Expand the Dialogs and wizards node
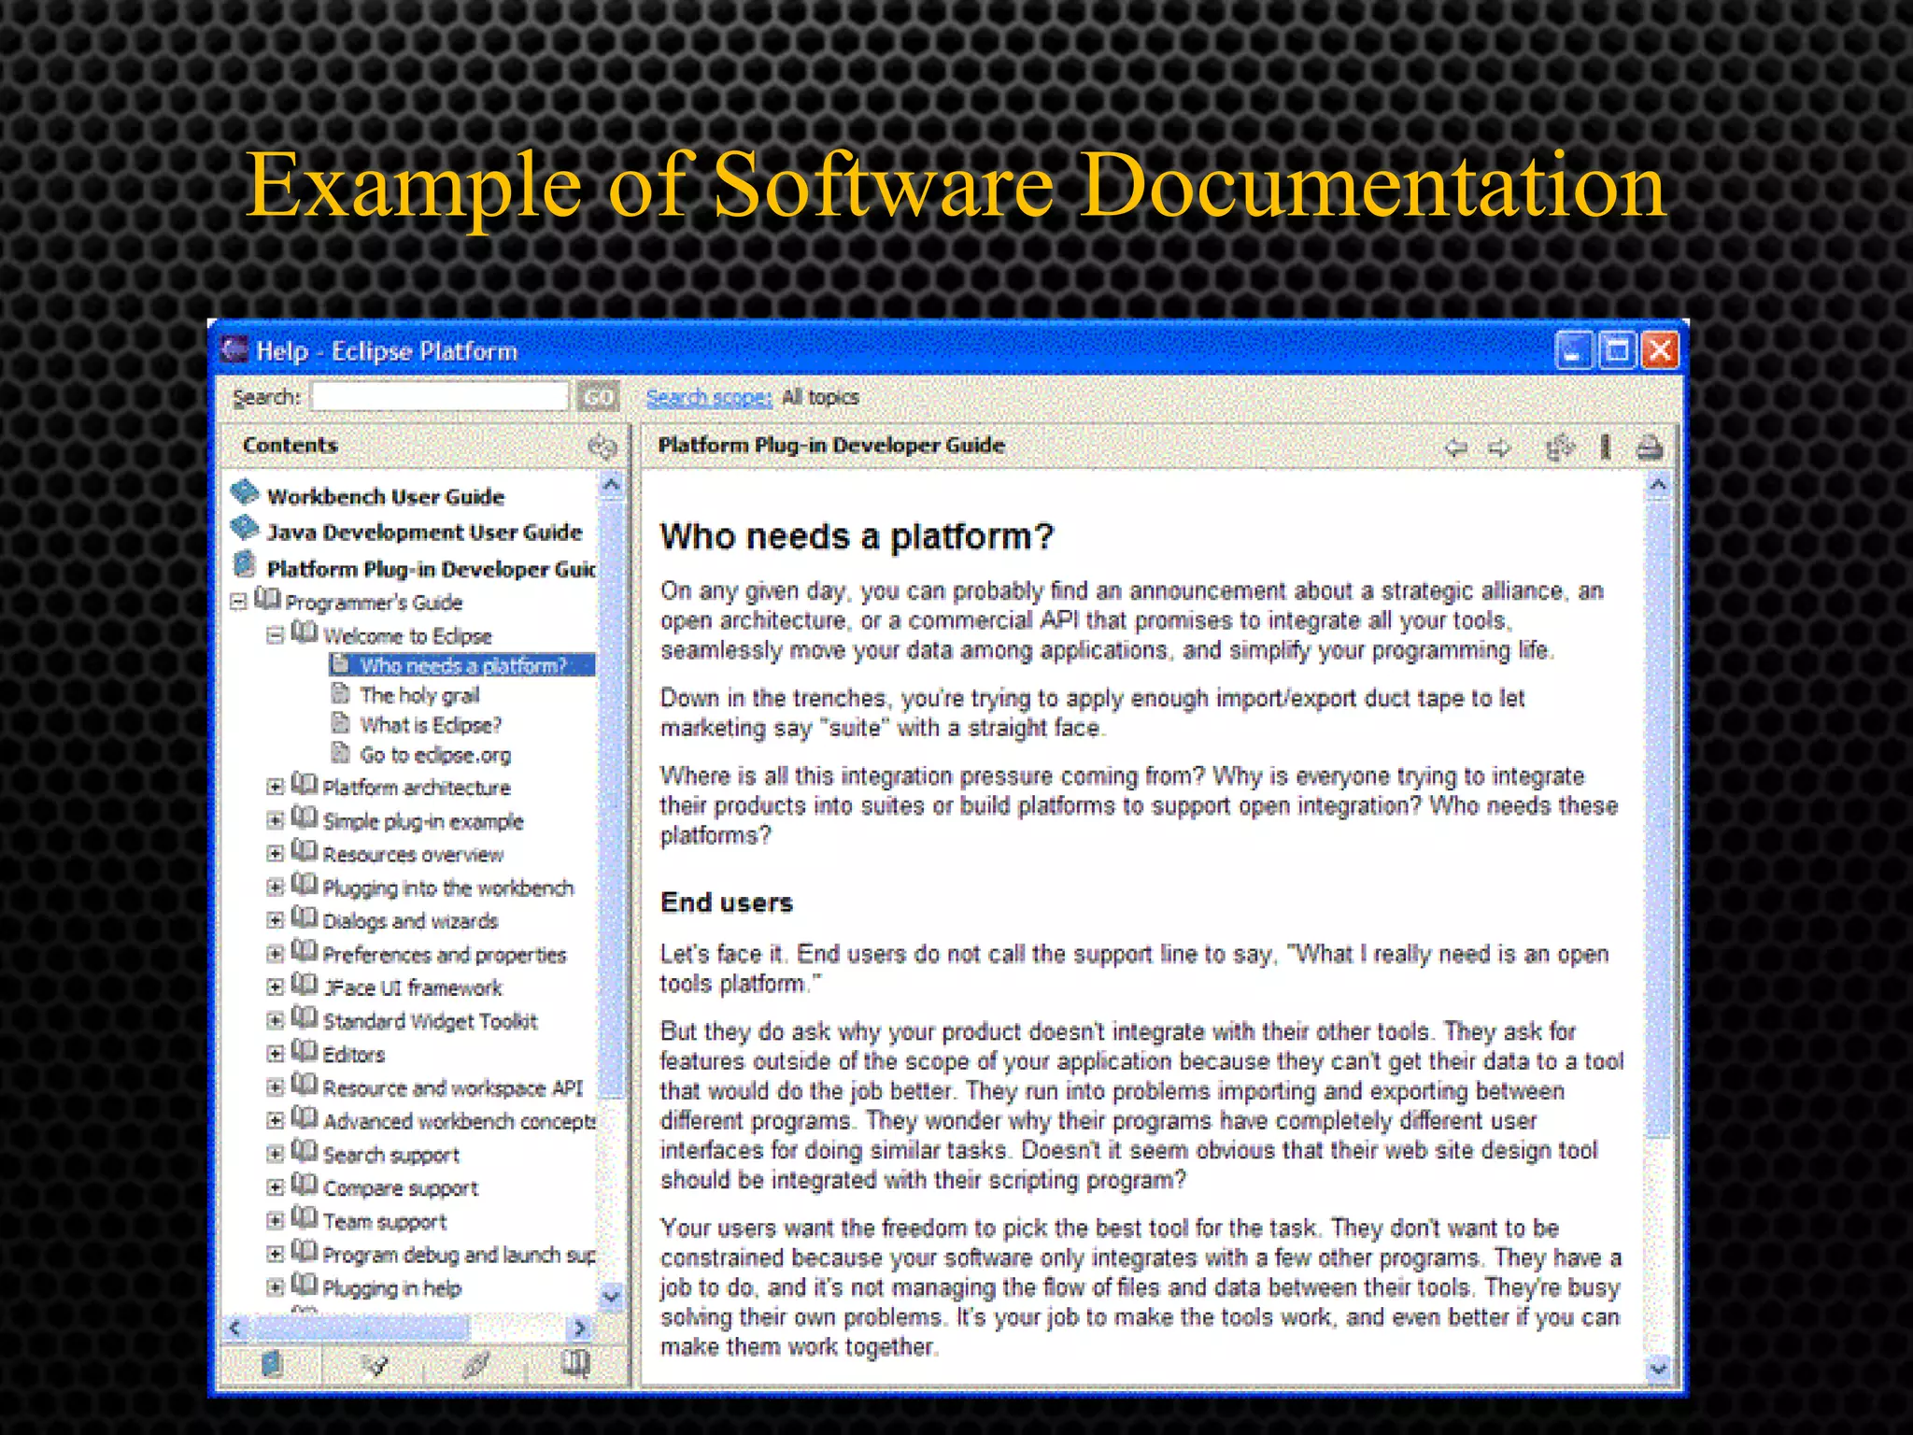 click(275, 920)
